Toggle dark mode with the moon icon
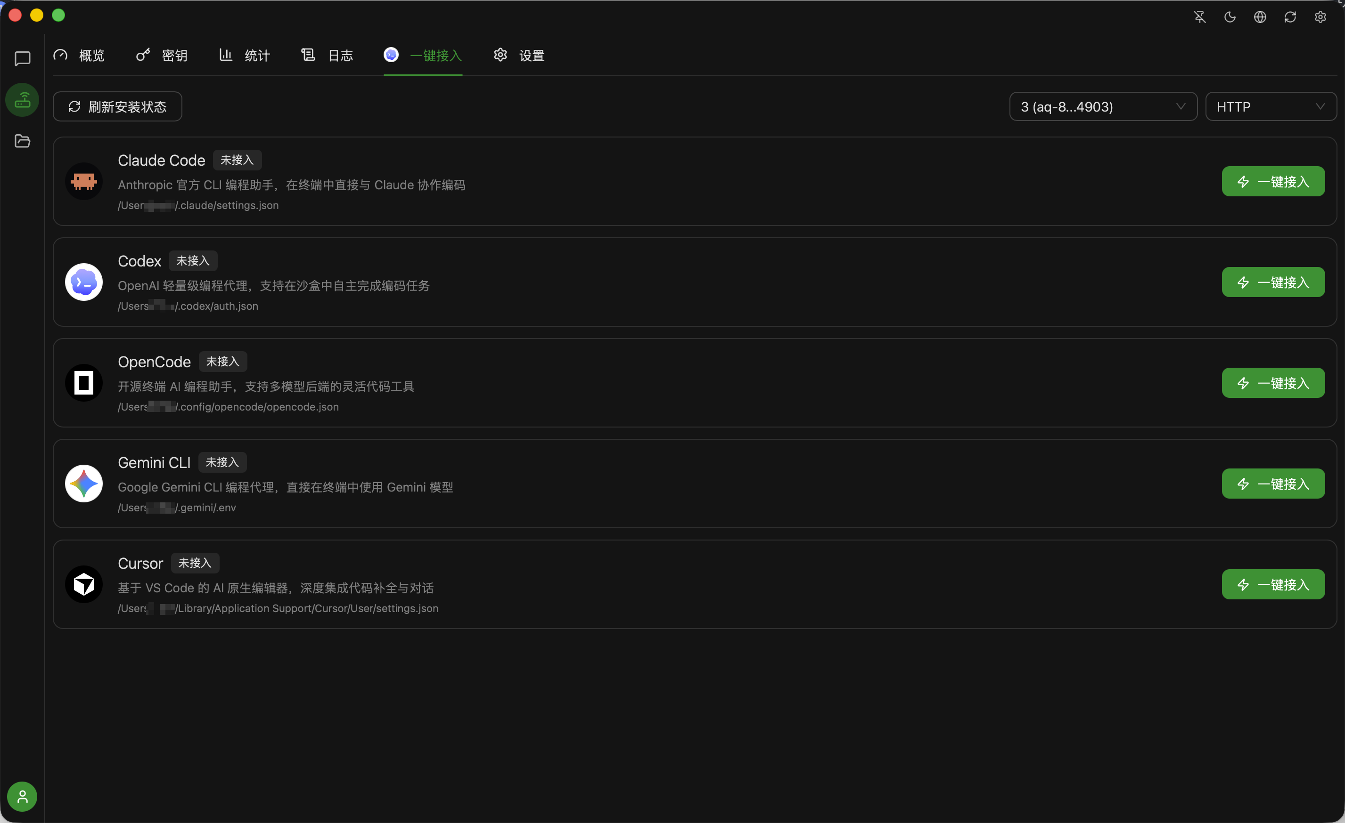 (1229, 17)
